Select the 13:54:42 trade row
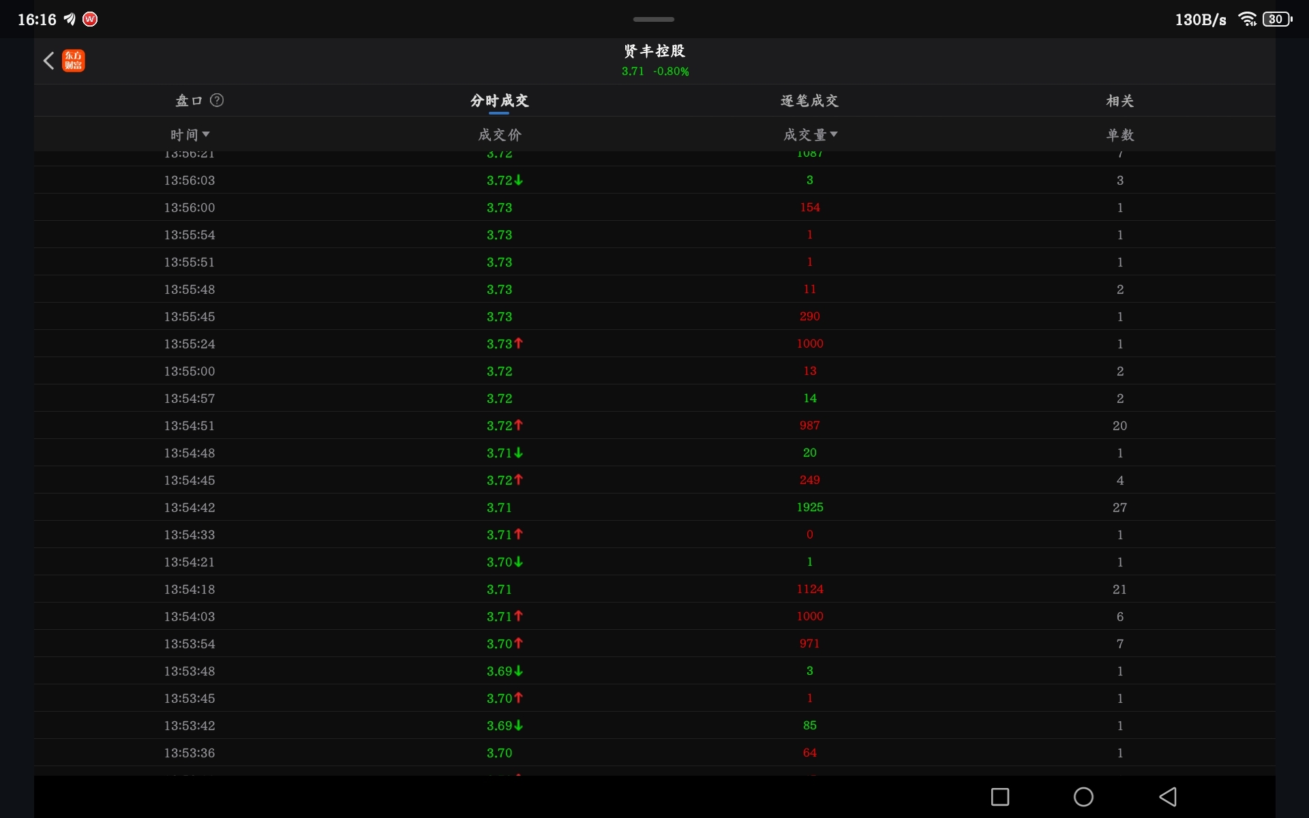The width and height of the screenshot is (1309, 818). pyautogui.click(x=654, y=507)
